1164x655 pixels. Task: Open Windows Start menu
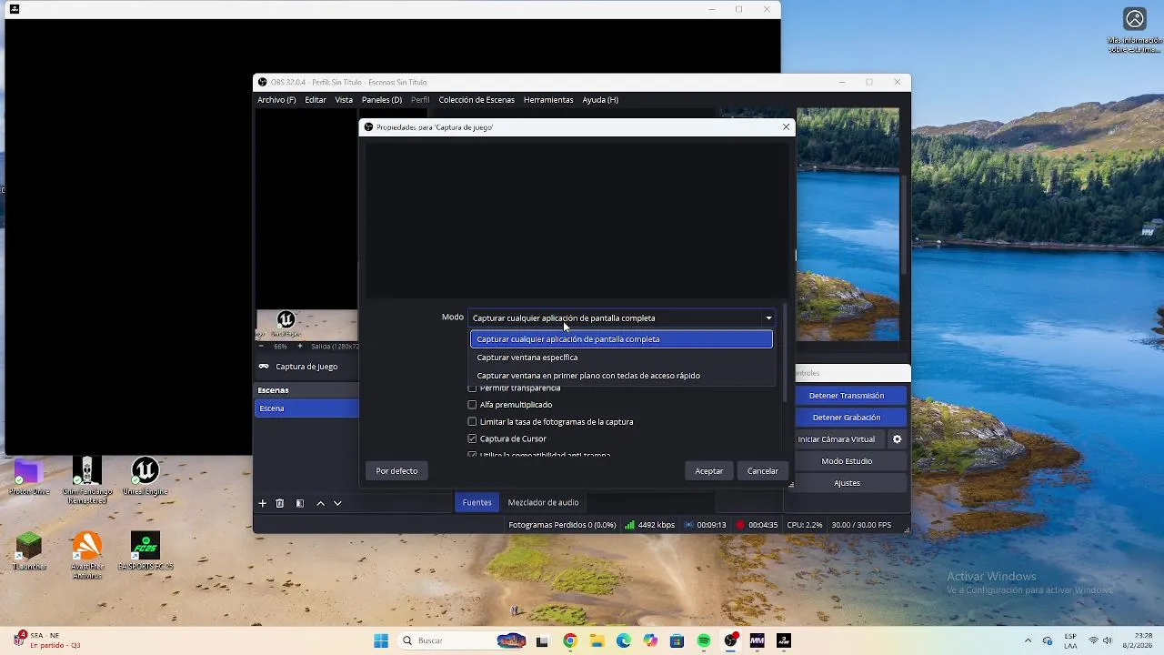tap(381, 640)
